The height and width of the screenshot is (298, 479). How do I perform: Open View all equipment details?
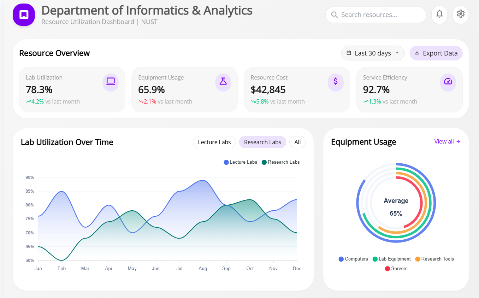(447, 141)
